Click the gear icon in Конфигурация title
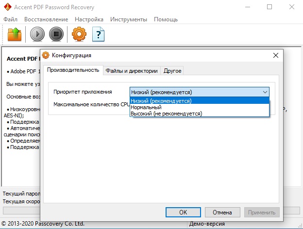Screen dimensions: 303x229 click(46, 55)
